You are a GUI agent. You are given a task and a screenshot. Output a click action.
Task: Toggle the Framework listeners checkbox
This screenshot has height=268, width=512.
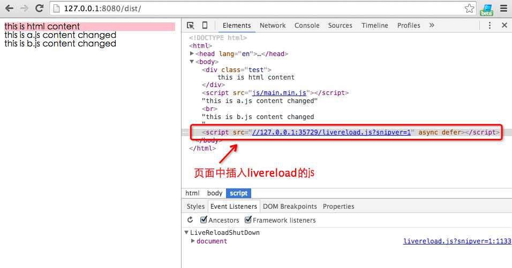tap(248, 219)
